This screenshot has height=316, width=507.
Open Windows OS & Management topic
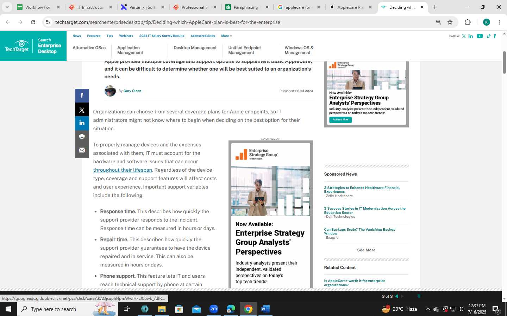[x=299, y=50]
